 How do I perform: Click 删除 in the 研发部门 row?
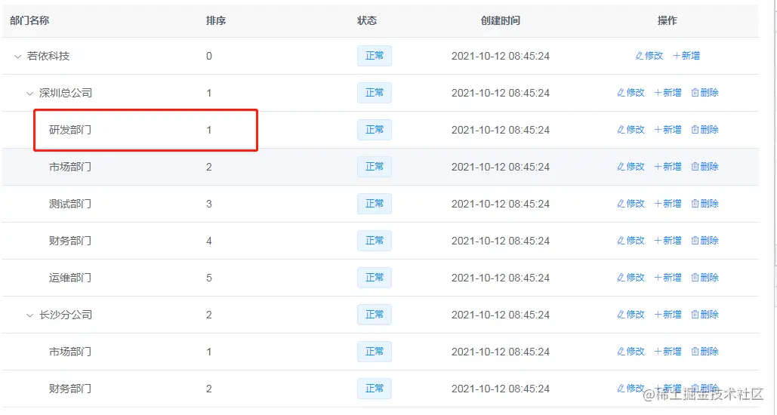pos(705,130)
